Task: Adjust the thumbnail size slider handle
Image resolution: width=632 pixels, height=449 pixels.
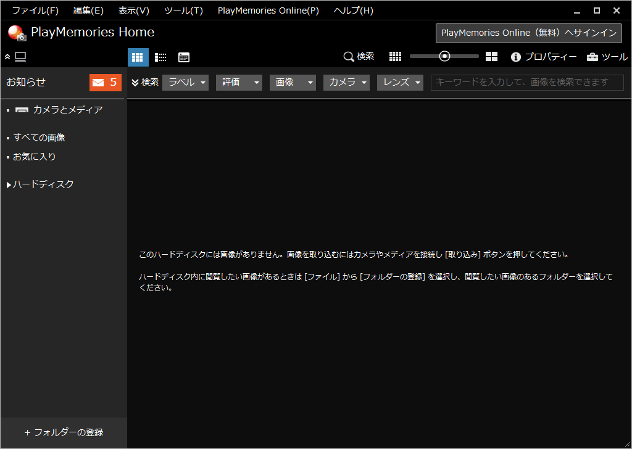Action: pos(444,56)
